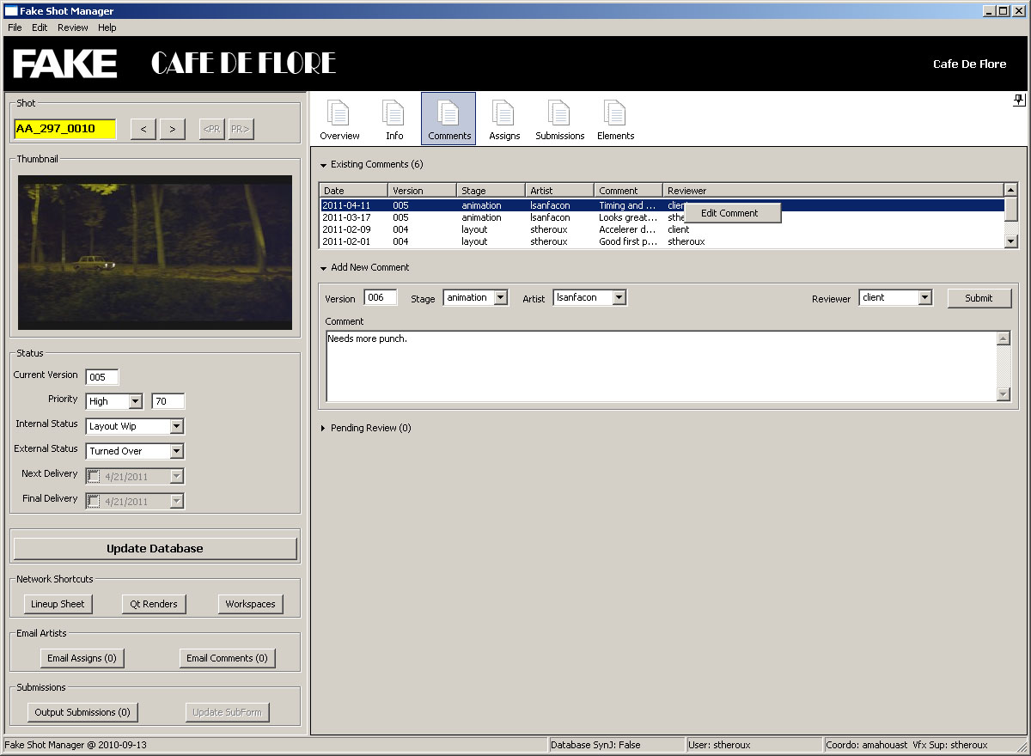Image resolution: width=1031 pixels, height=756 pixels.
Task: Open the Lineup Sheet shortcut
Action: [x=58, y=604]
